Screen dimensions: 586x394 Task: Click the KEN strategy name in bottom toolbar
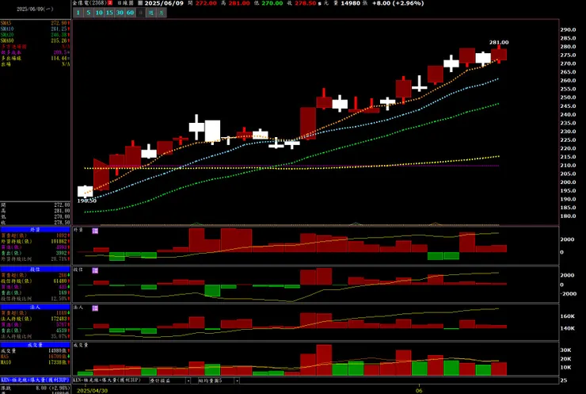click(107, 381)
